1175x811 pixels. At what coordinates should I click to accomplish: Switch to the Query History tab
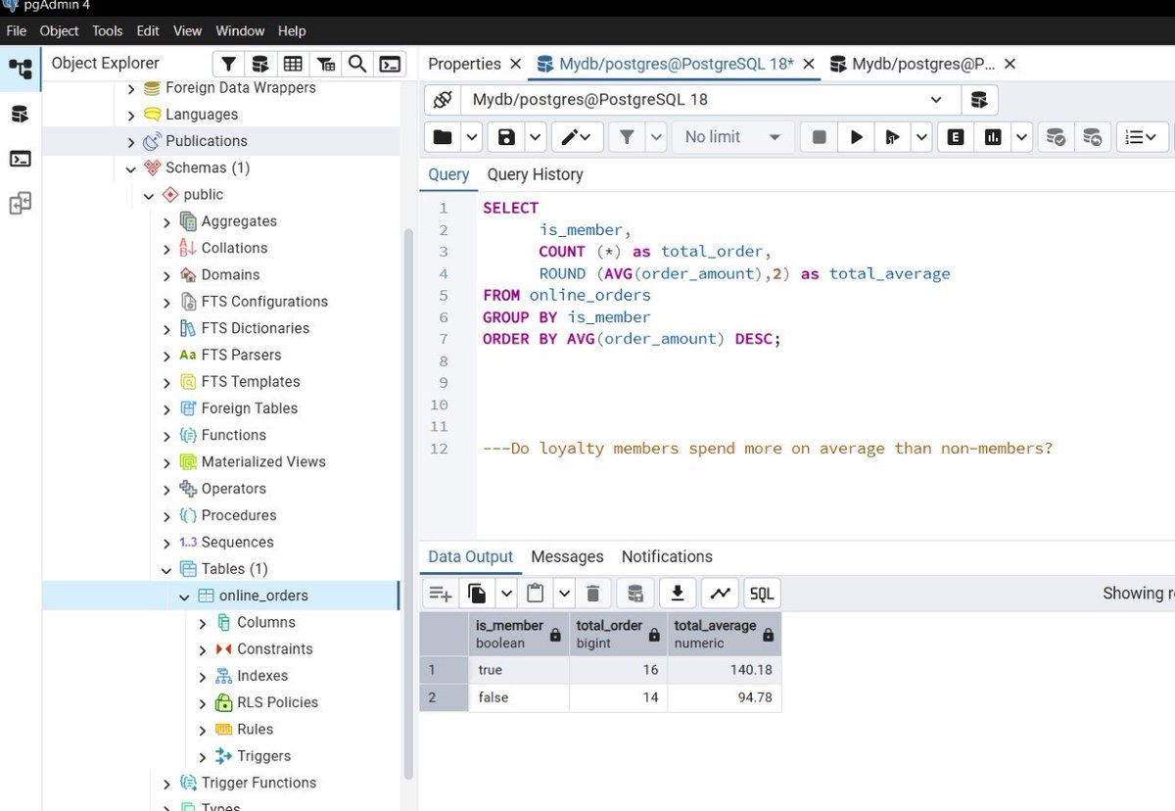[535, 174]
